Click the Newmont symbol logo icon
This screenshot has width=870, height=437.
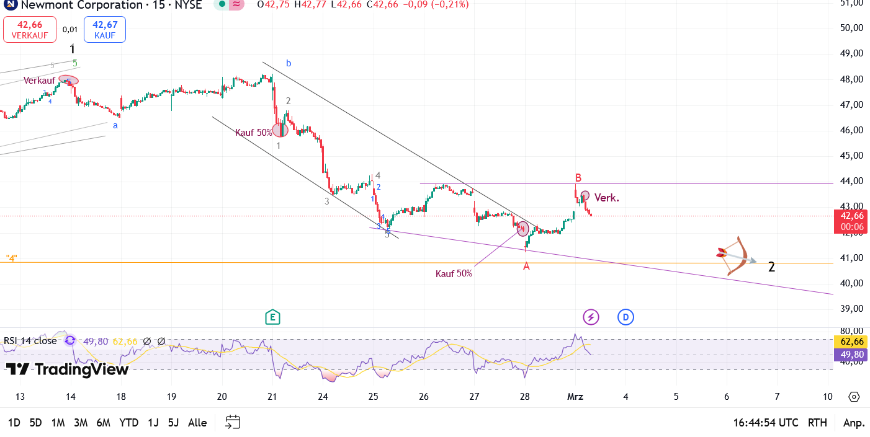[x=9, y=4]
